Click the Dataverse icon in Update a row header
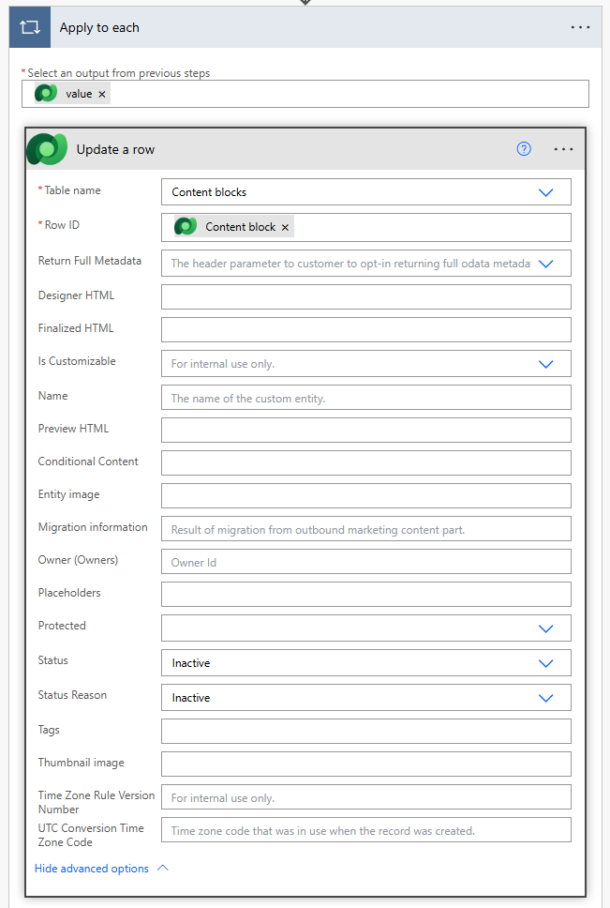Viewport: 610px width, 908px height. click(x=47, y=149)
